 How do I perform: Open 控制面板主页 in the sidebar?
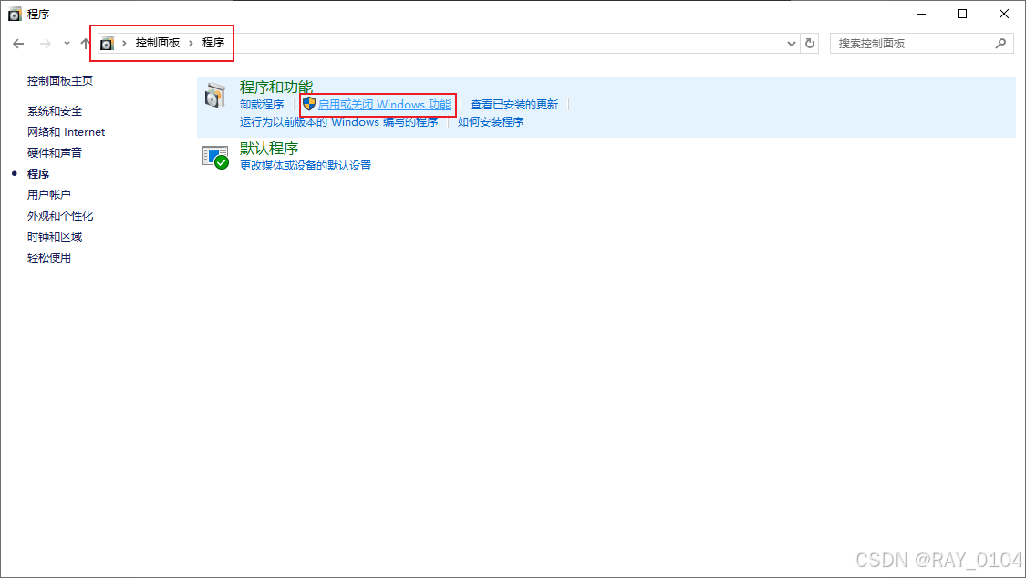[x=60, y=81]
